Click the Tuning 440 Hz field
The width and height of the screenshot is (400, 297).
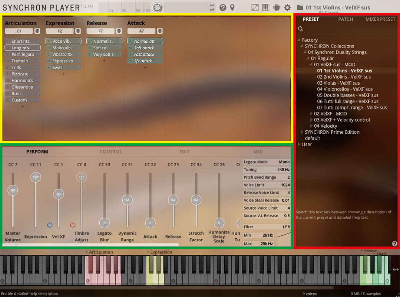(x=266, y=170)
